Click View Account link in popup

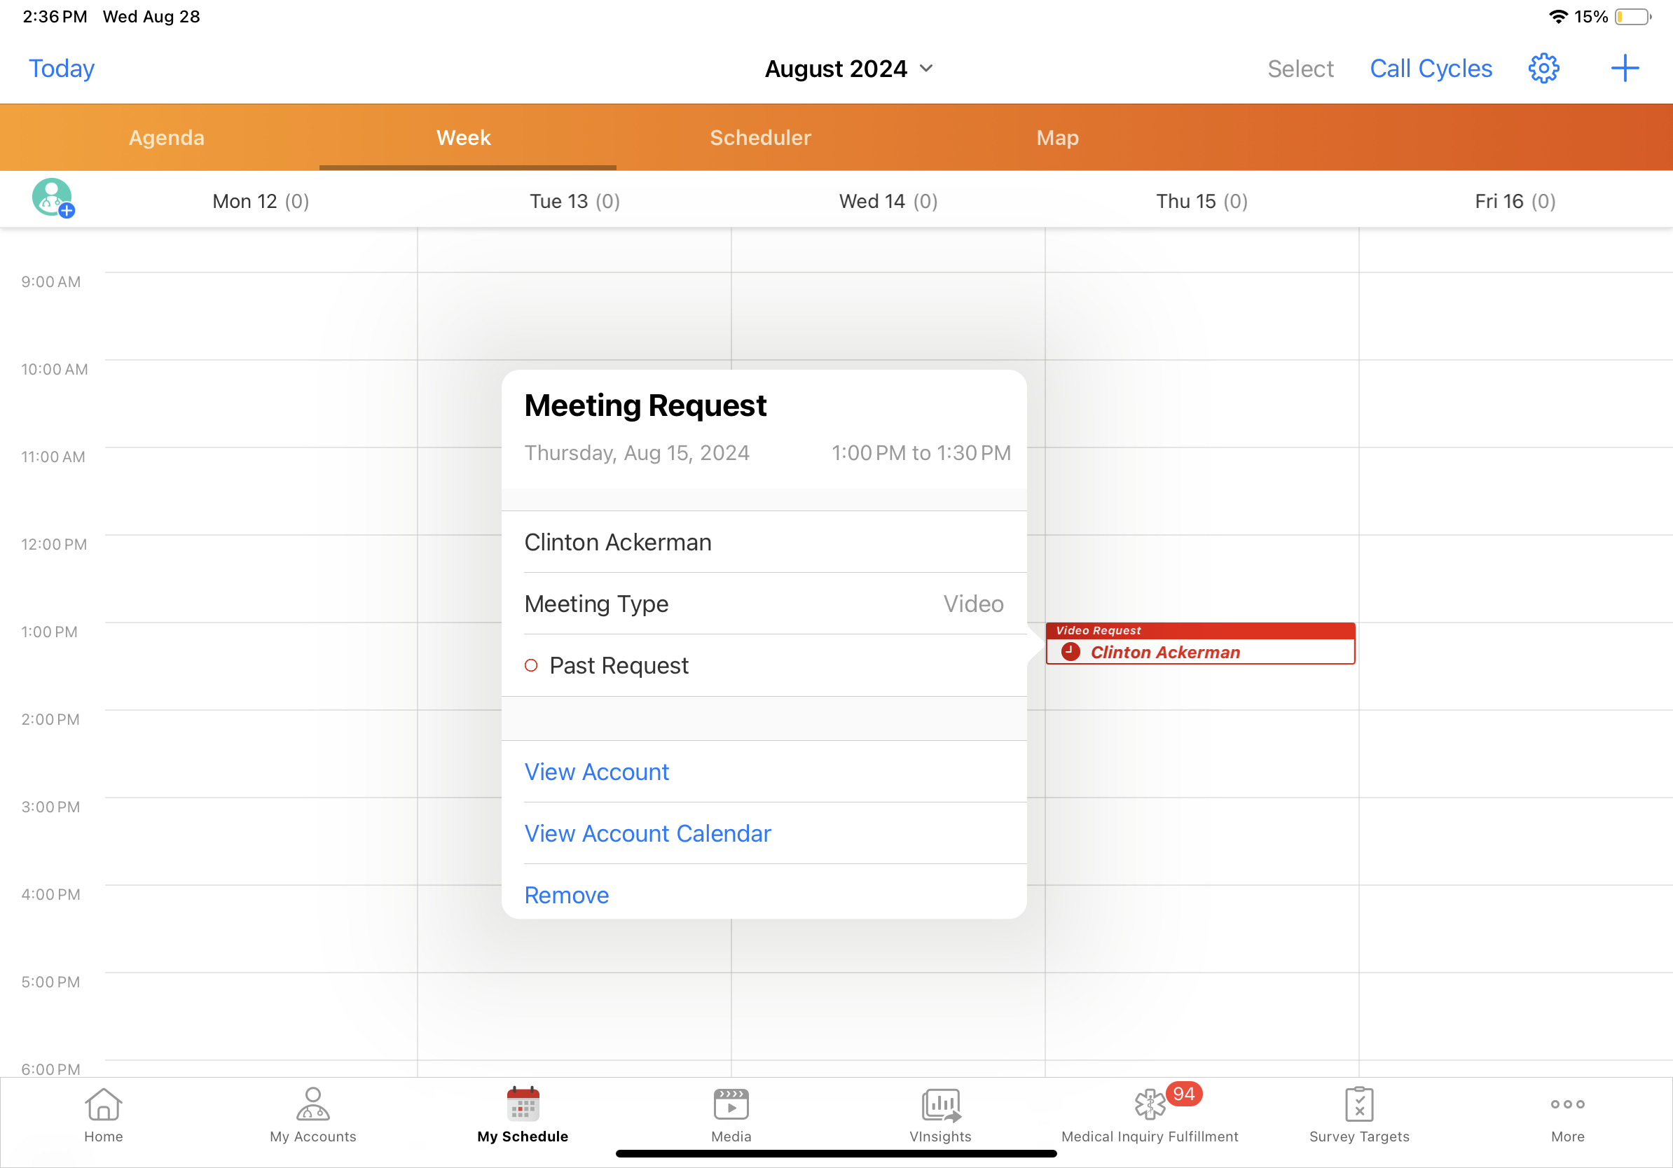pyautogui.click(x=596, y=772)
